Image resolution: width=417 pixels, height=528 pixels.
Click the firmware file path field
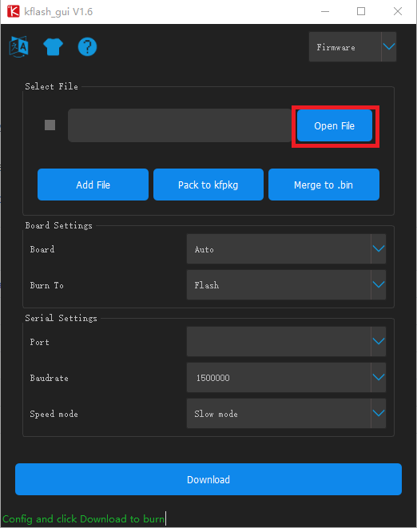180,125
